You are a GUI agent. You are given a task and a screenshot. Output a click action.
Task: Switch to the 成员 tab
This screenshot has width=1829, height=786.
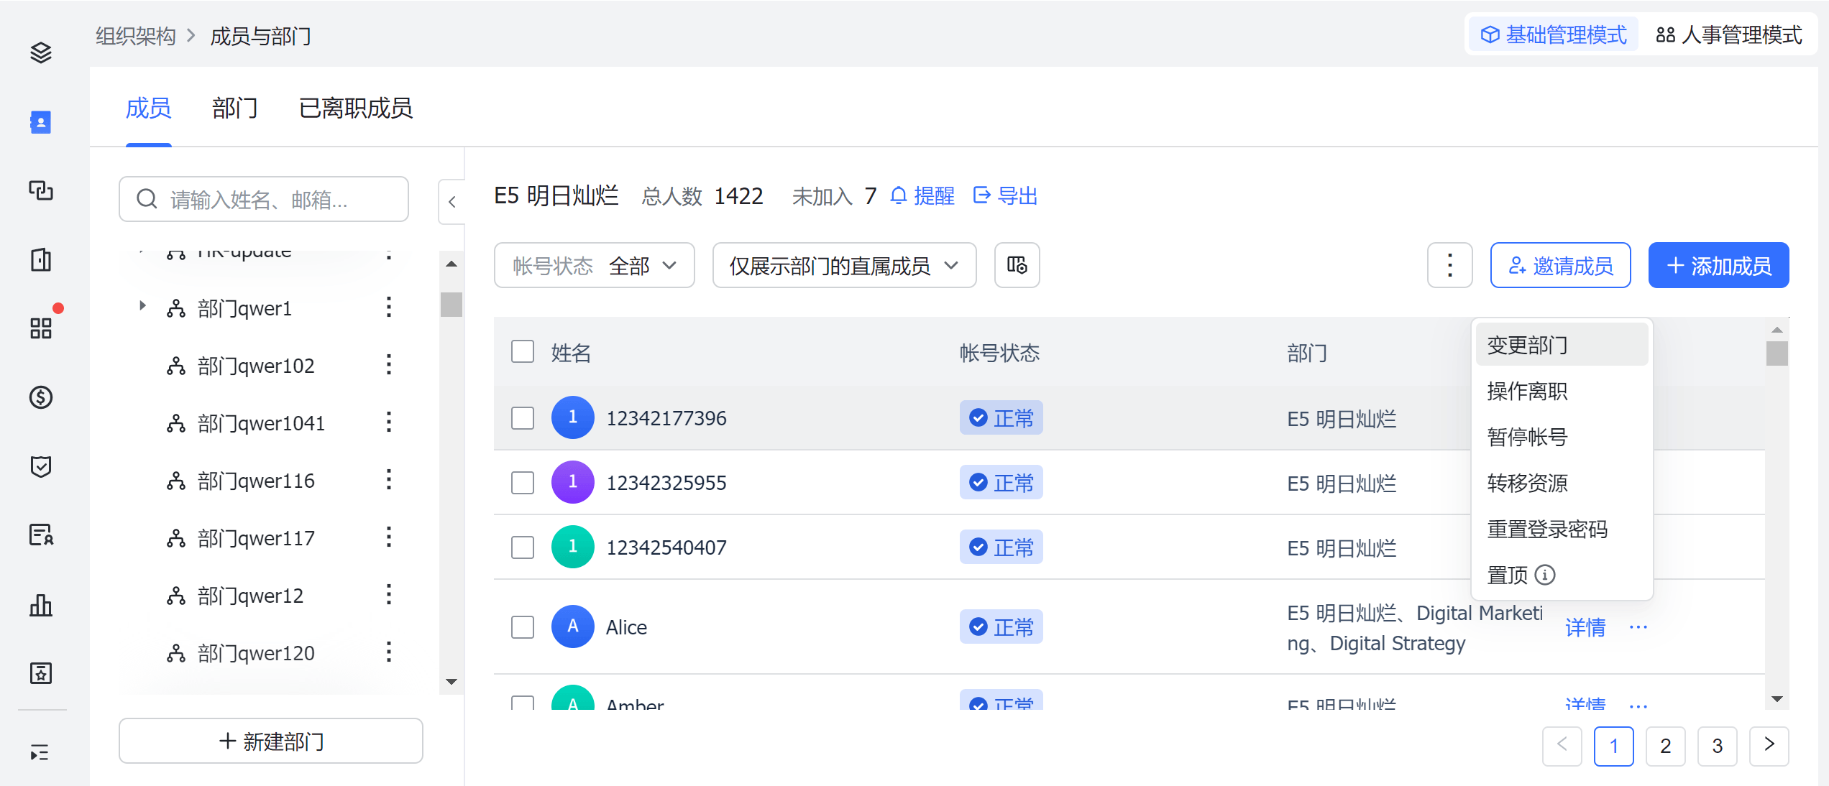(148, 108)
